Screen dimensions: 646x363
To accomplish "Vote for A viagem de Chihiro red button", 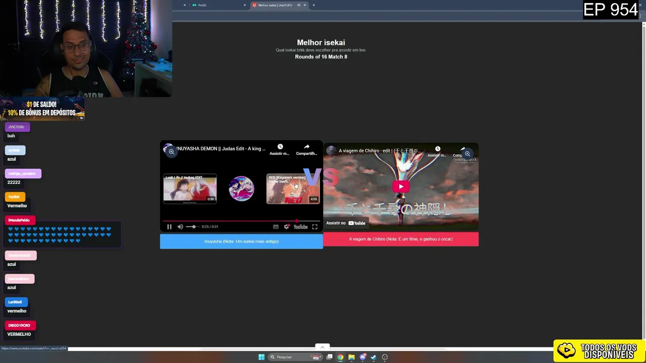I will [x=401, y=239].
